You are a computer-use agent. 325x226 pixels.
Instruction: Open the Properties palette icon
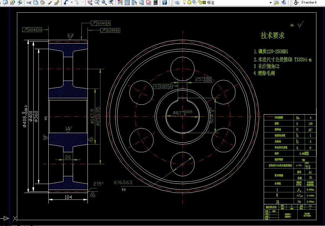(x=120, y=2)
